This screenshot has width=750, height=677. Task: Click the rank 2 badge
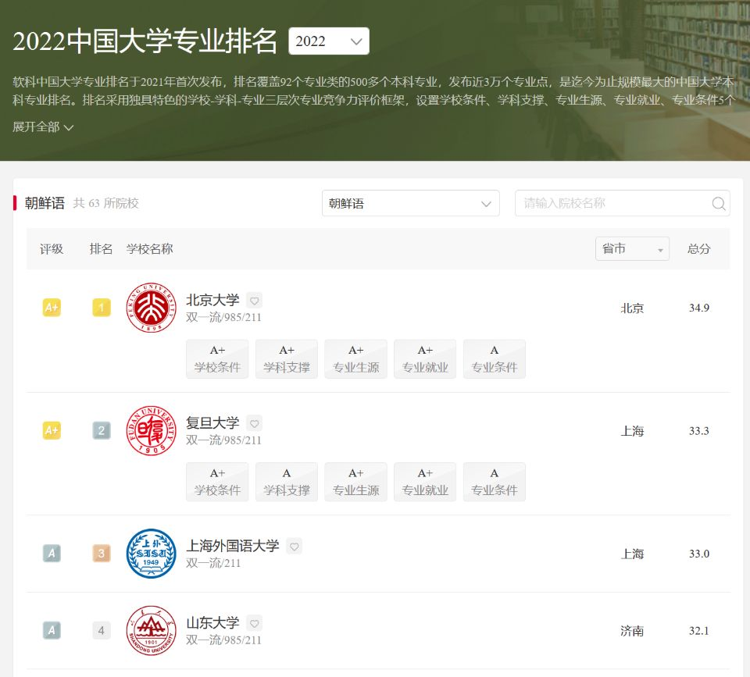[x=102, y=430]
